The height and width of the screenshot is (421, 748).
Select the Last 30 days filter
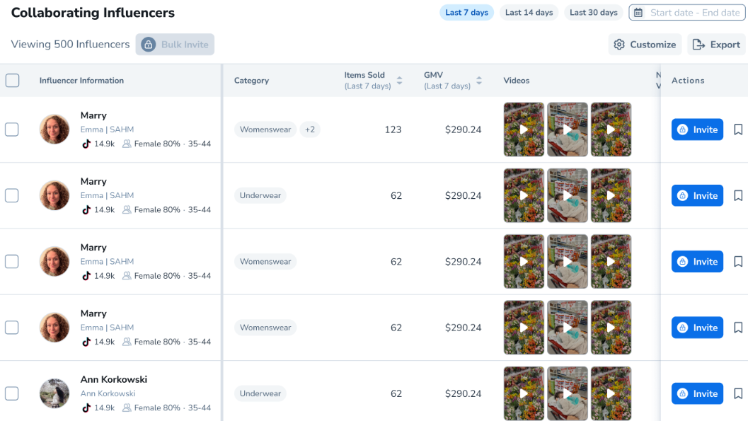point(593,13)
